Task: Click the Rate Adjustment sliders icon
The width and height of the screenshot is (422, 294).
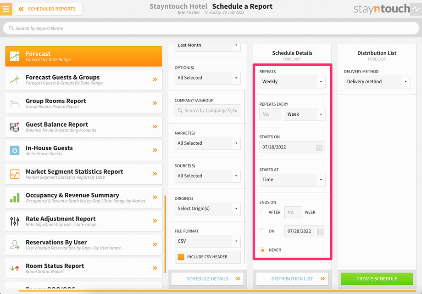Action: point(15,221)
